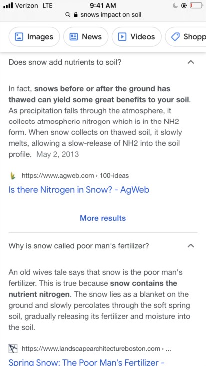Open 'Is there Nitrogen in Snow? - AgWeb' link
Viewport: 206px width, 366px height.
point(79,190)
